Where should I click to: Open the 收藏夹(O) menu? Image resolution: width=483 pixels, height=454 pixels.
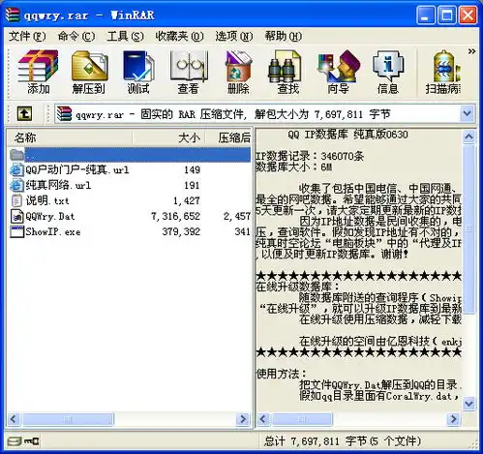[179, 36]
